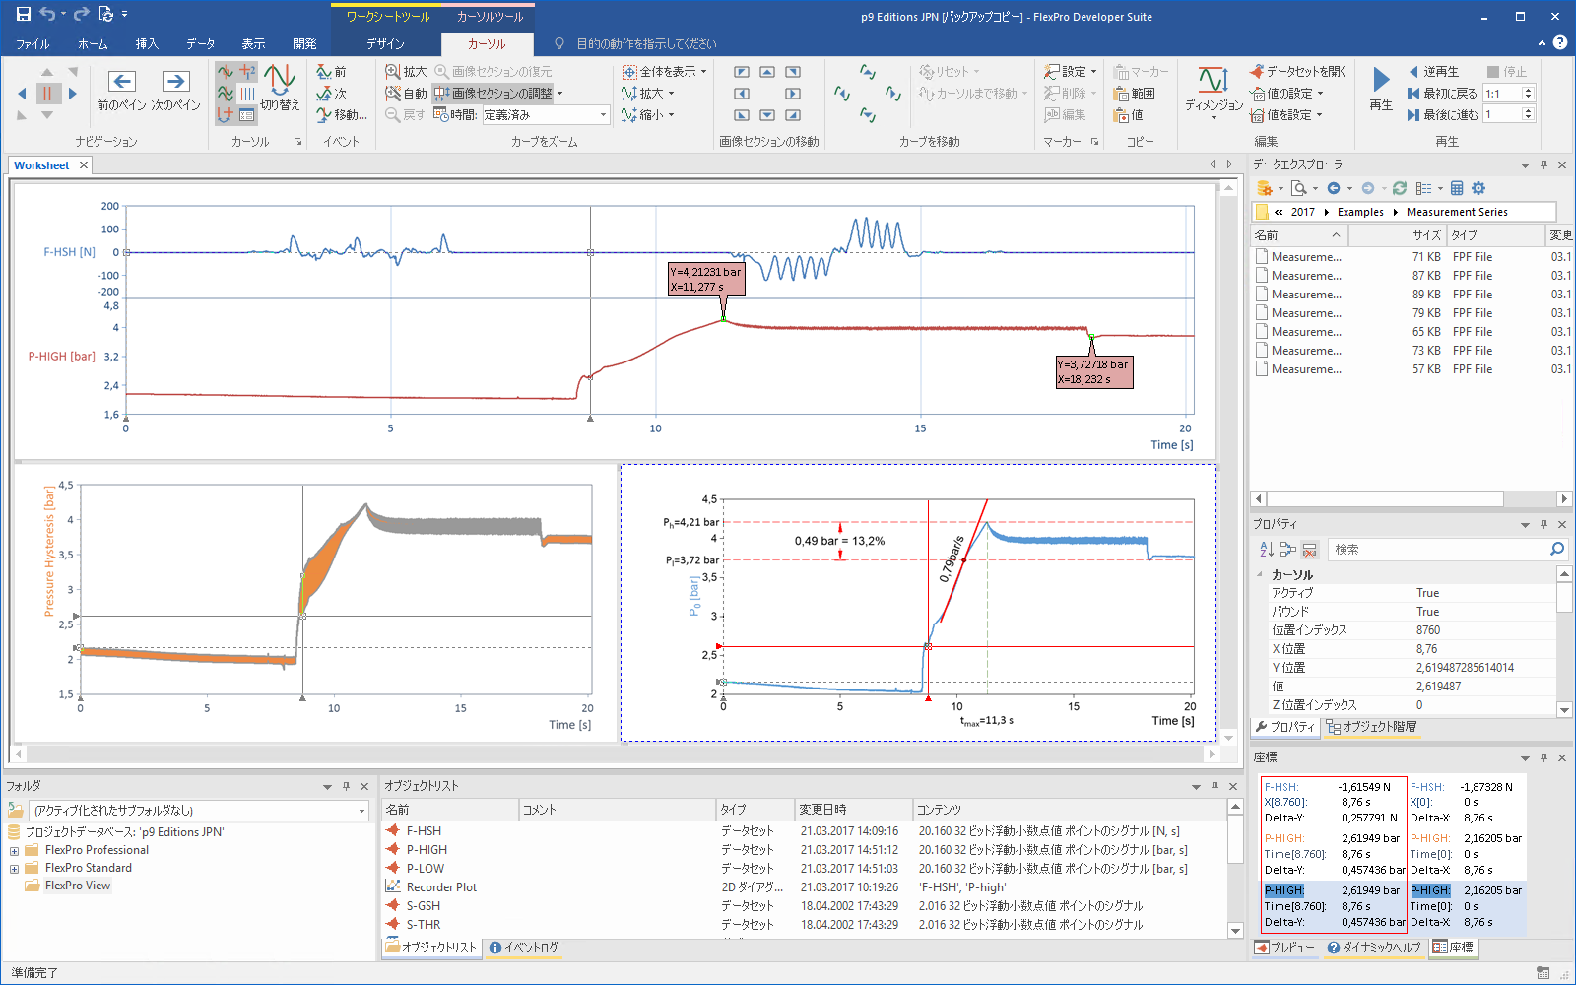Sort properties alphabetically in プロパティ panel
Screen dimensions: 1576x985
click(x=1267, y=550)
